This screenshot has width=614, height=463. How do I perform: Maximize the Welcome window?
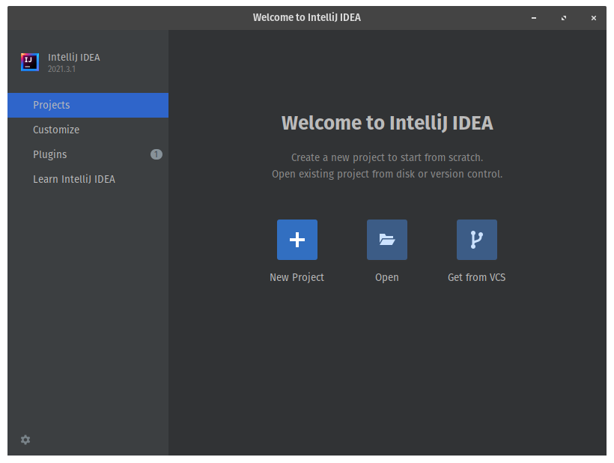pyautogui.click(x=564, y=18)
